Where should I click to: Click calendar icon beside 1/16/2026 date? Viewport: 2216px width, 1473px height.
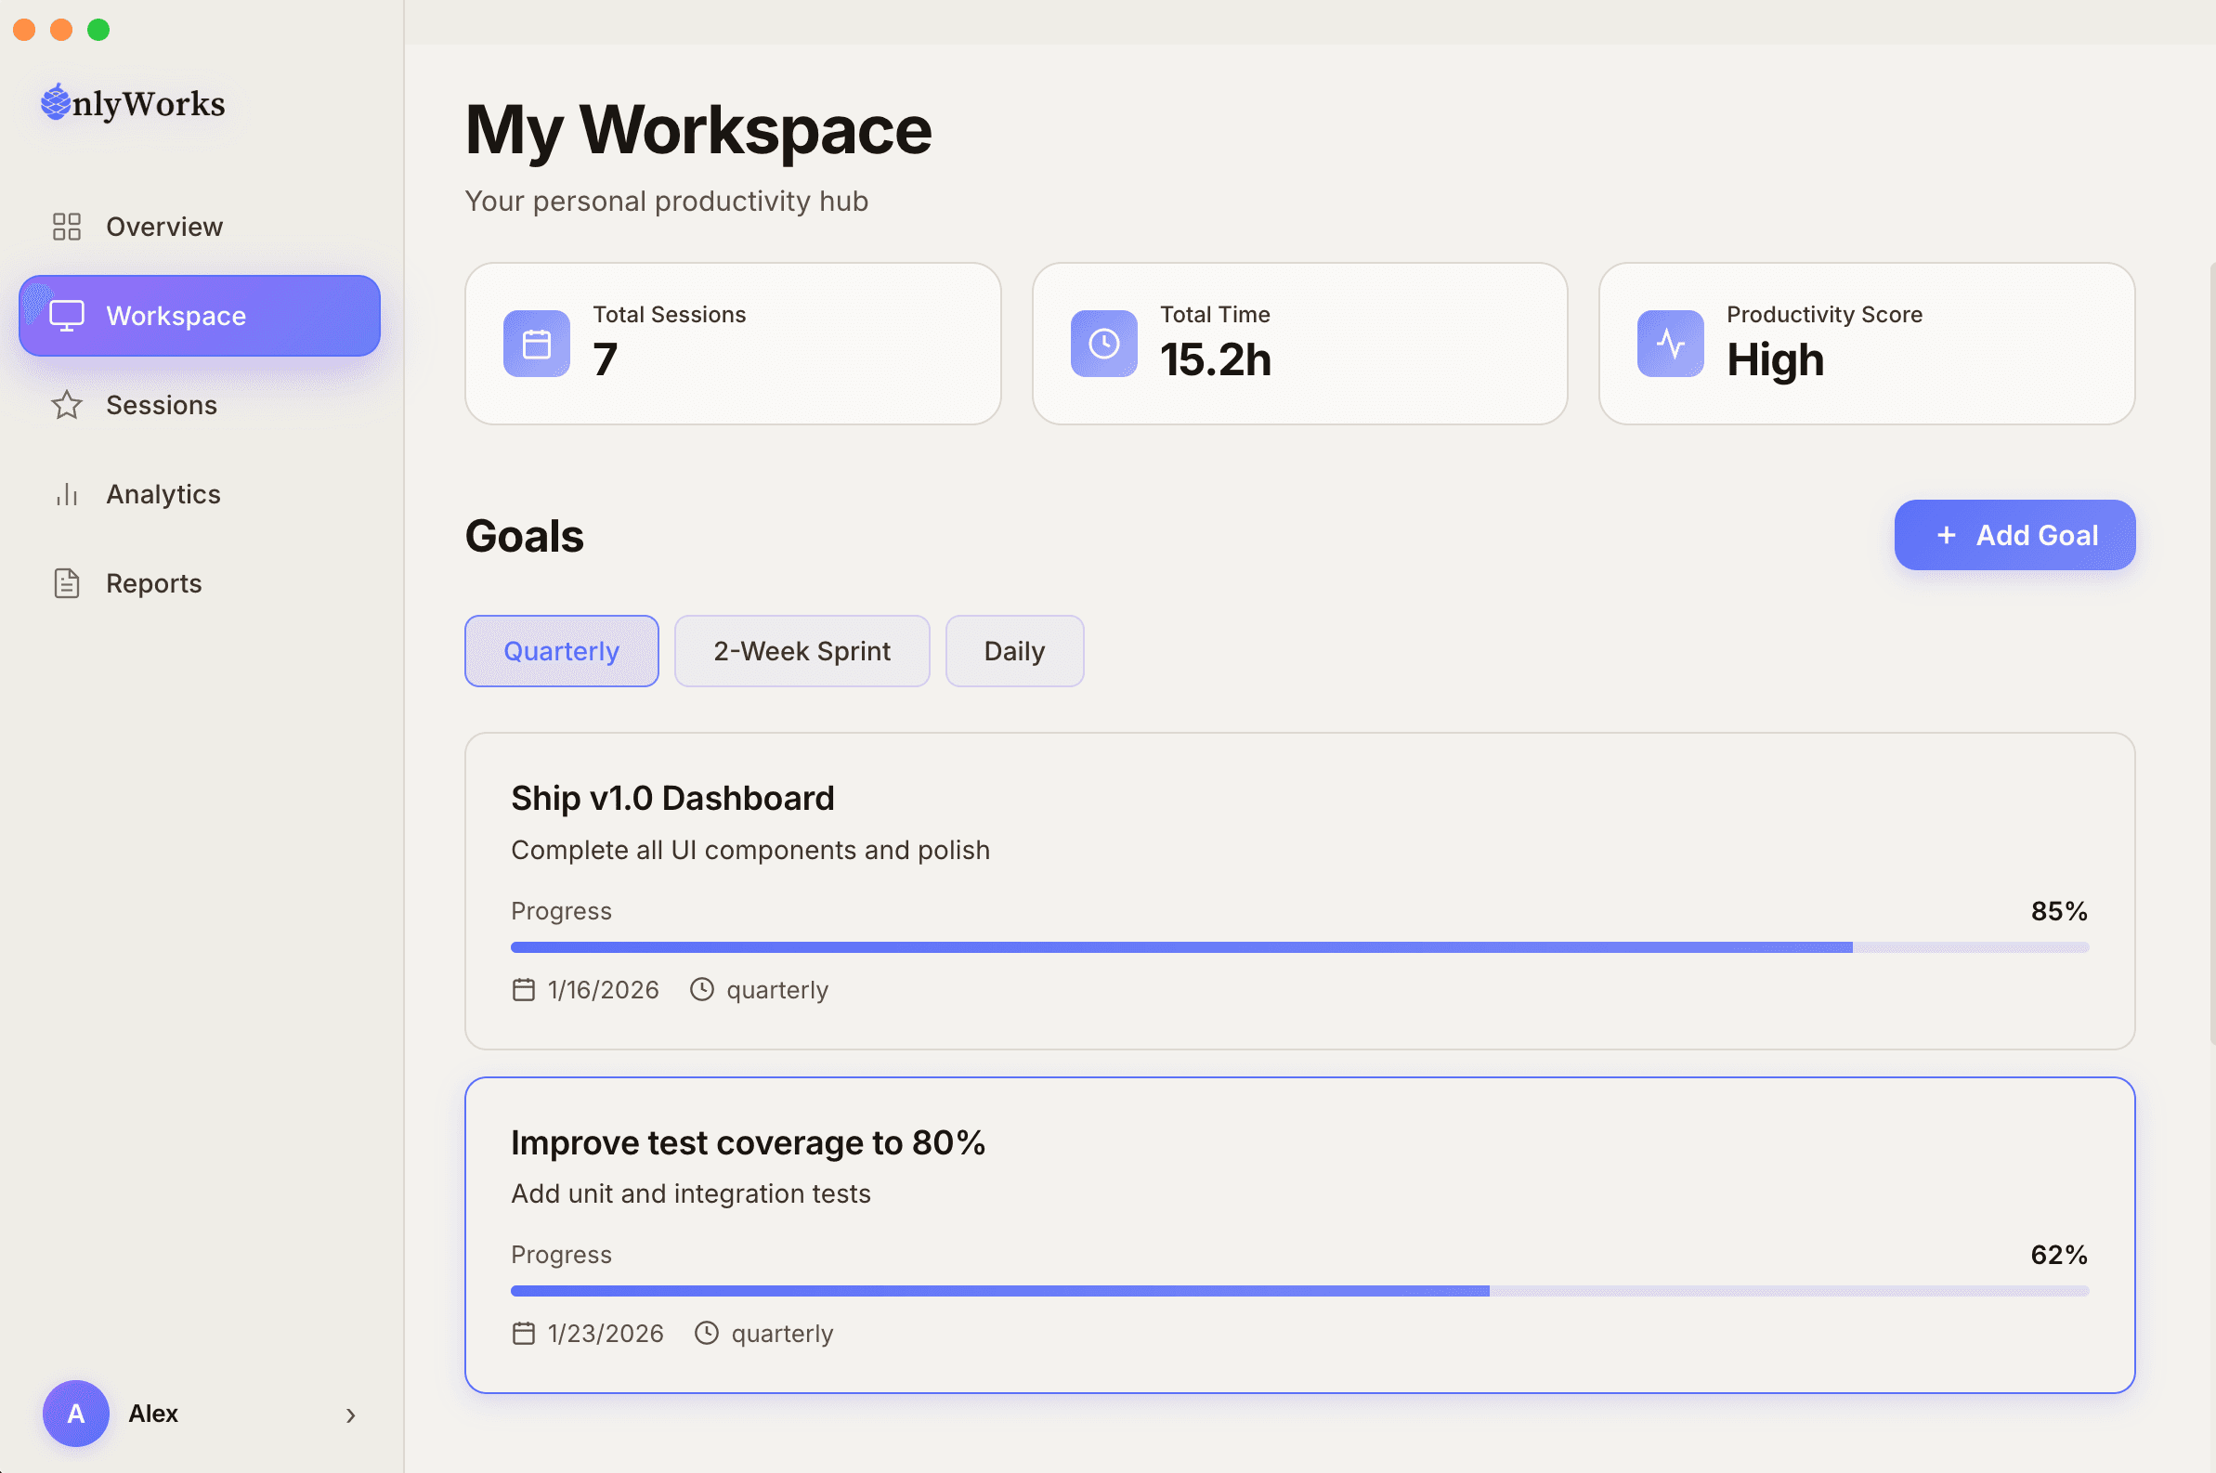[x=523, y=989]
